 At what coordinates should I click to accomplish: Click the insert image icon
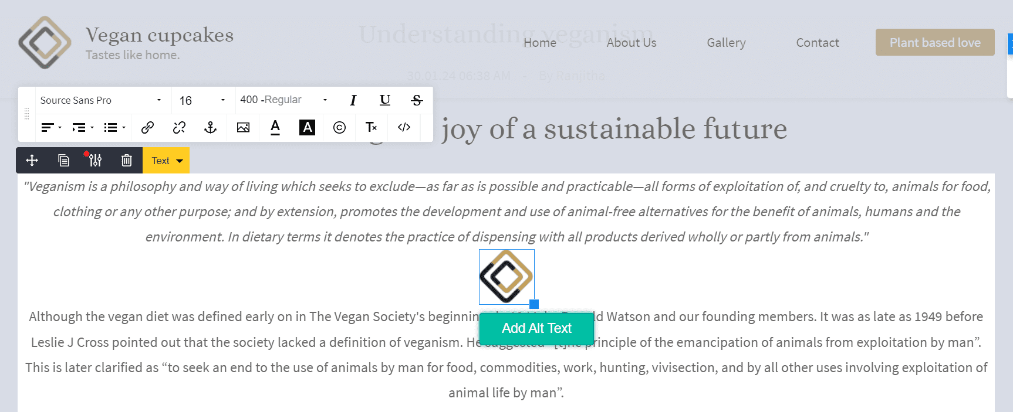pyautogui.click(x=243, y=127)
